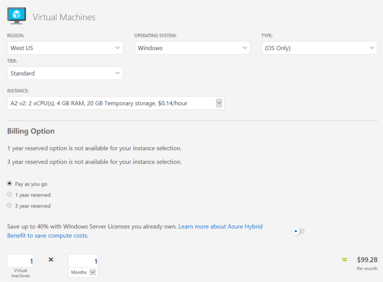Select the 3 year reserved radio button
Viewport: 383px width, 282px height.
[9, 205]
